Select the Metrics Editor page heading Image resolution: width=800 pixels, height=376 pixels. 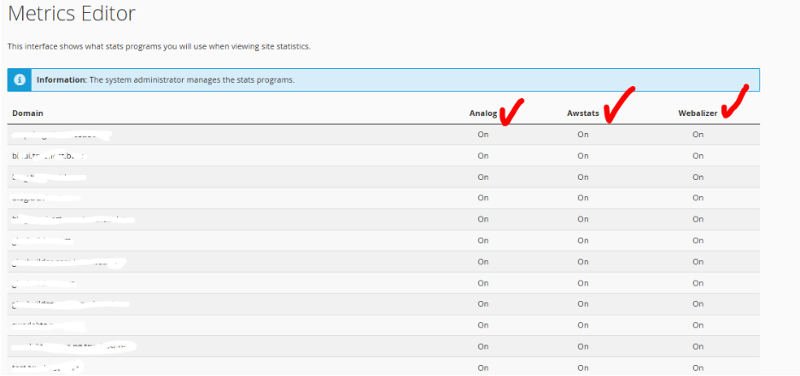click(x=72, y=14)
